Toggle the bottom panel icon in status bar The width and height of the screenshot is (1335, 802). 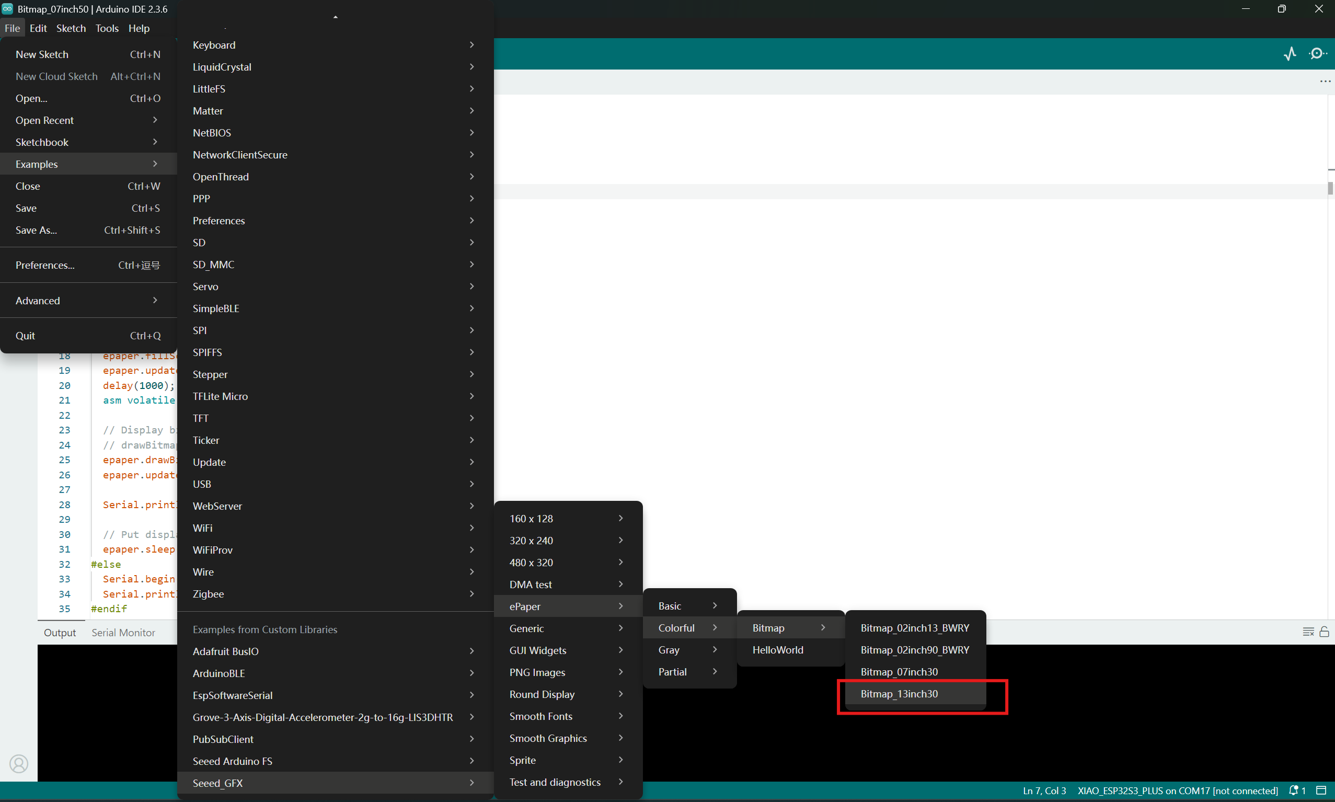pos(1321,790)
